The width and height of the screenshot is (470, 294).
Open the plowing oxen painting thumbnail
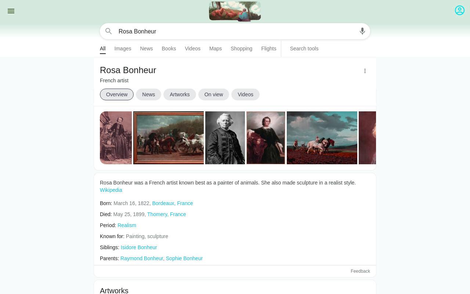click(x=322, y=138)
